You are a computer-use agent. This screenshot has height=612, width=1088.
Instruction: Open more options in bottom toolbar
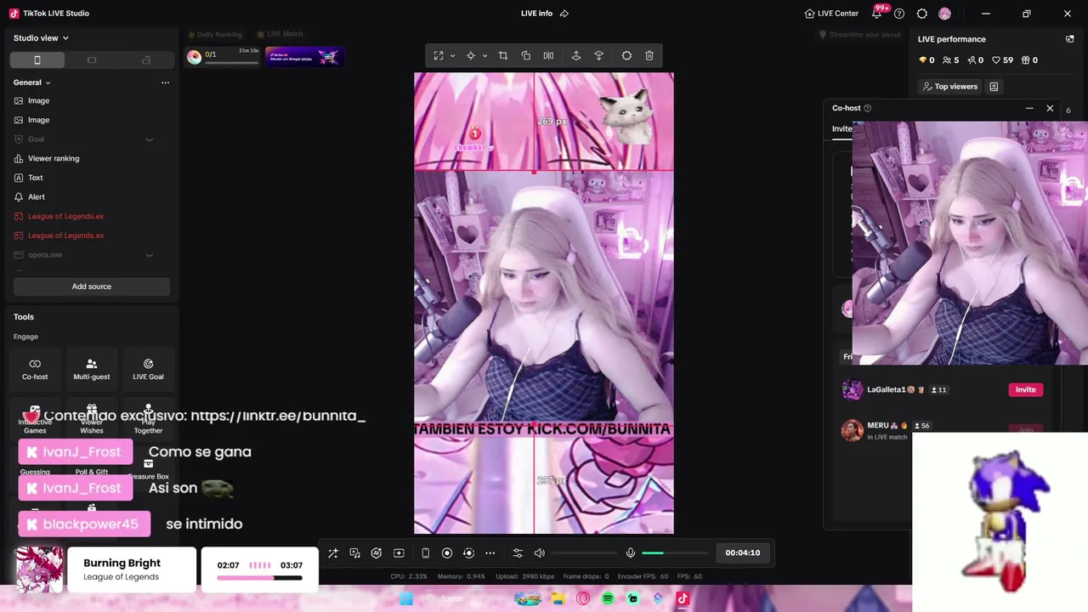click(490, 553)
